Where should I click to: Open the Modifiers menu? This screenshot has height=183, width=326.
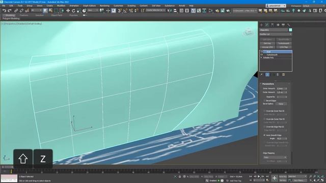click(61, 6)
